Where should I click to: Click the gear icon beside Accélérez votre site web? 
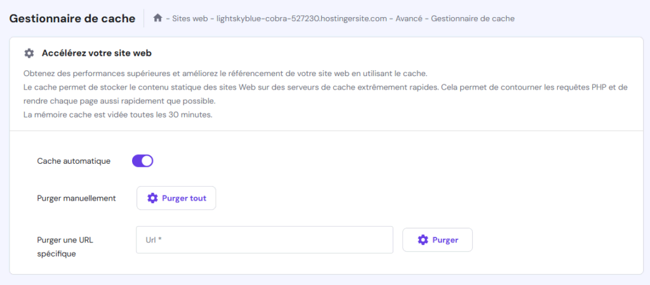(29, 53)
